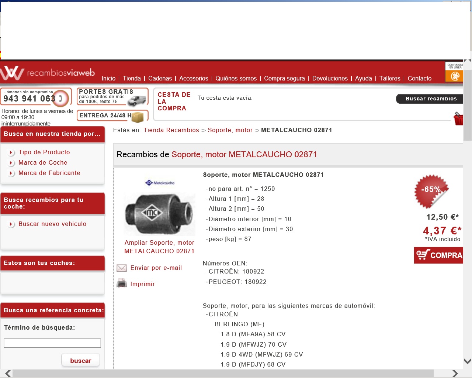Follow the Soporte, motor breadcrumb link
472x378 pixels.
click(230, 130)
